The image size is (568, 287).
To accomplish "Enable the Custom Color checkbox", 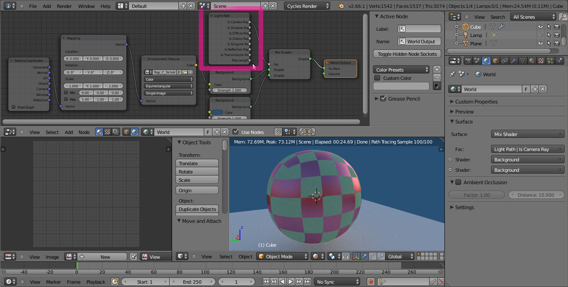I will (x=378, y=78).
